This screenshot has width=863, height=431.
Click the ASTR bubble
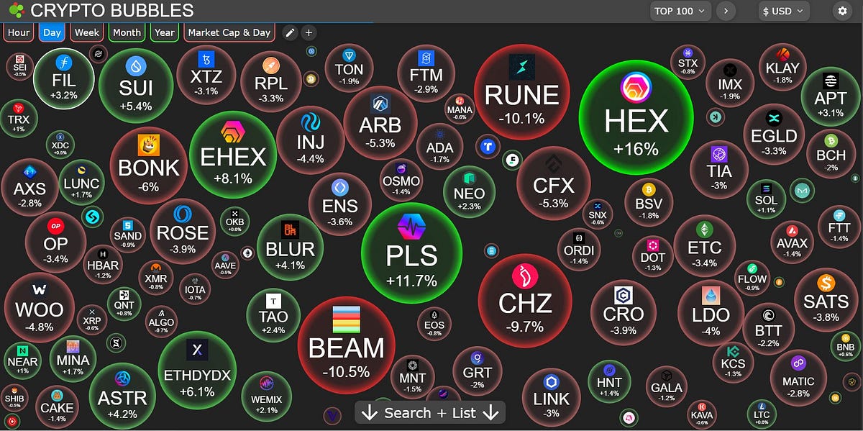point(122,396)
